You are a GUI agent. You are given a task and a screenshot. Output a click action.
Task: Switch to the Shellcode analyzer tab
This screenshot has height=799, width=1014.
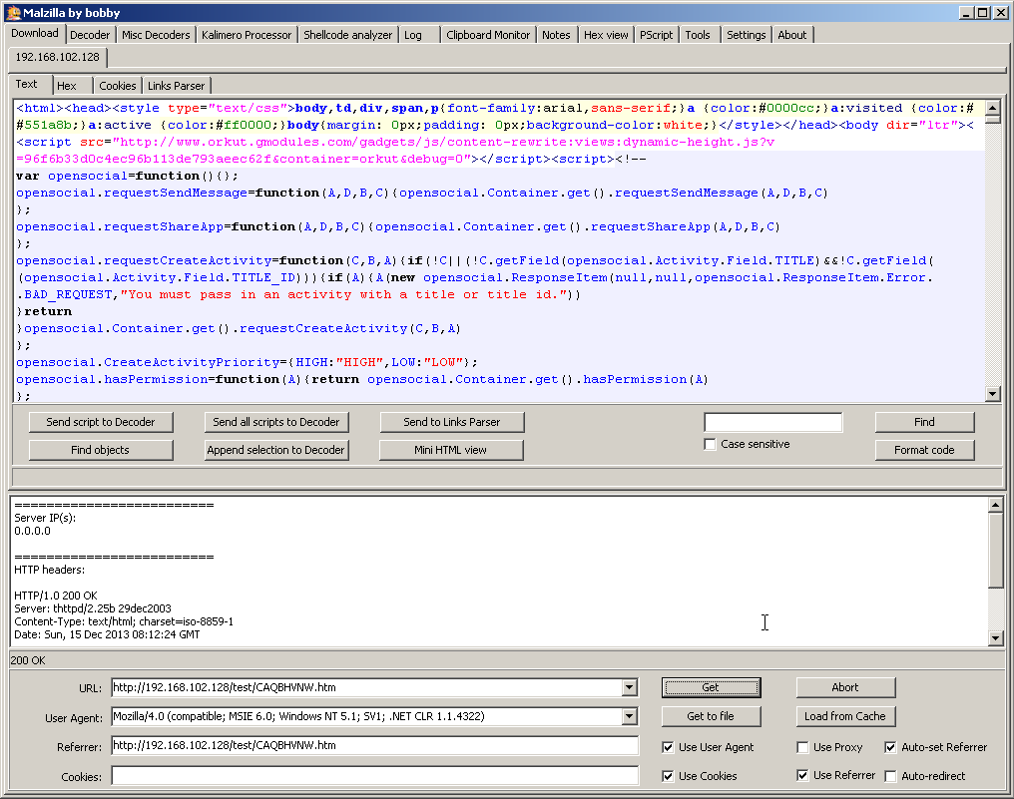347,35
